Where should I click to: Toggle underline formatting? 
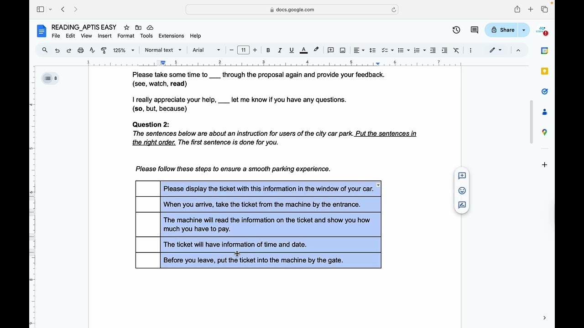pos(292,50)
